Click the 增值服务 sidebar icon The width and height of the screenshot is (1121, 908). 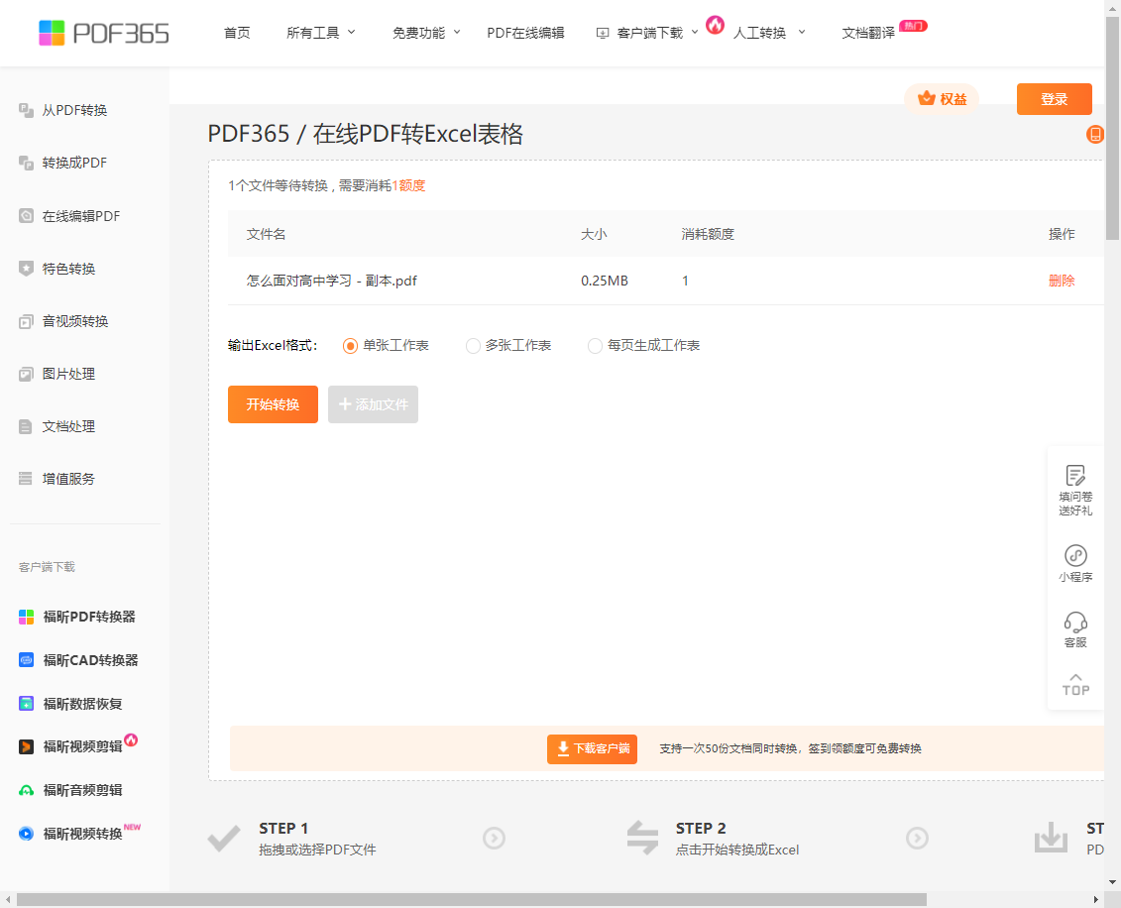click(27, 479)
